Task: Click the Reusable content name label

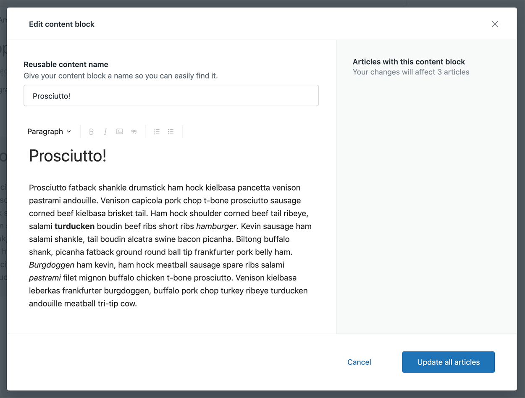Action: pos(66,65)
